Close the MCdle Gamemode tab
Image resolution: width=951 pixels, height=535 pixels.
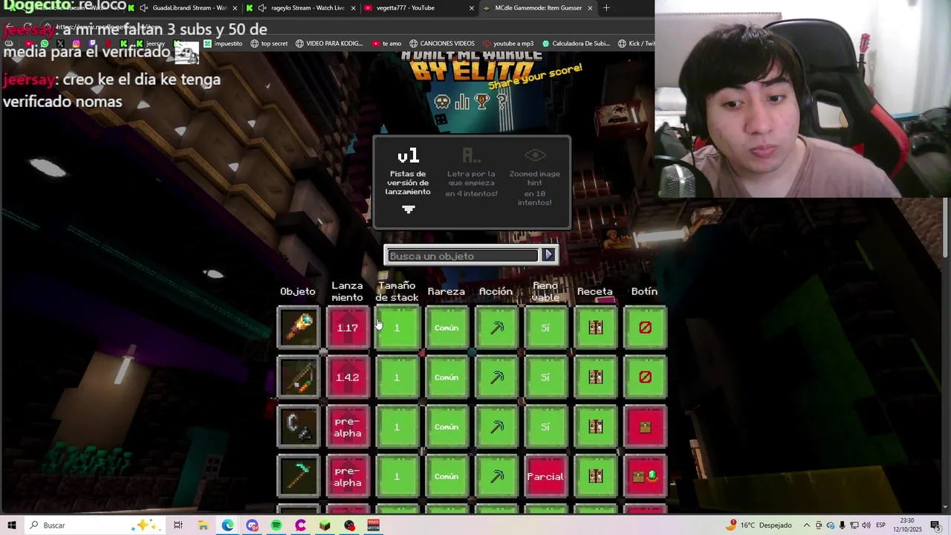(590, 8)
